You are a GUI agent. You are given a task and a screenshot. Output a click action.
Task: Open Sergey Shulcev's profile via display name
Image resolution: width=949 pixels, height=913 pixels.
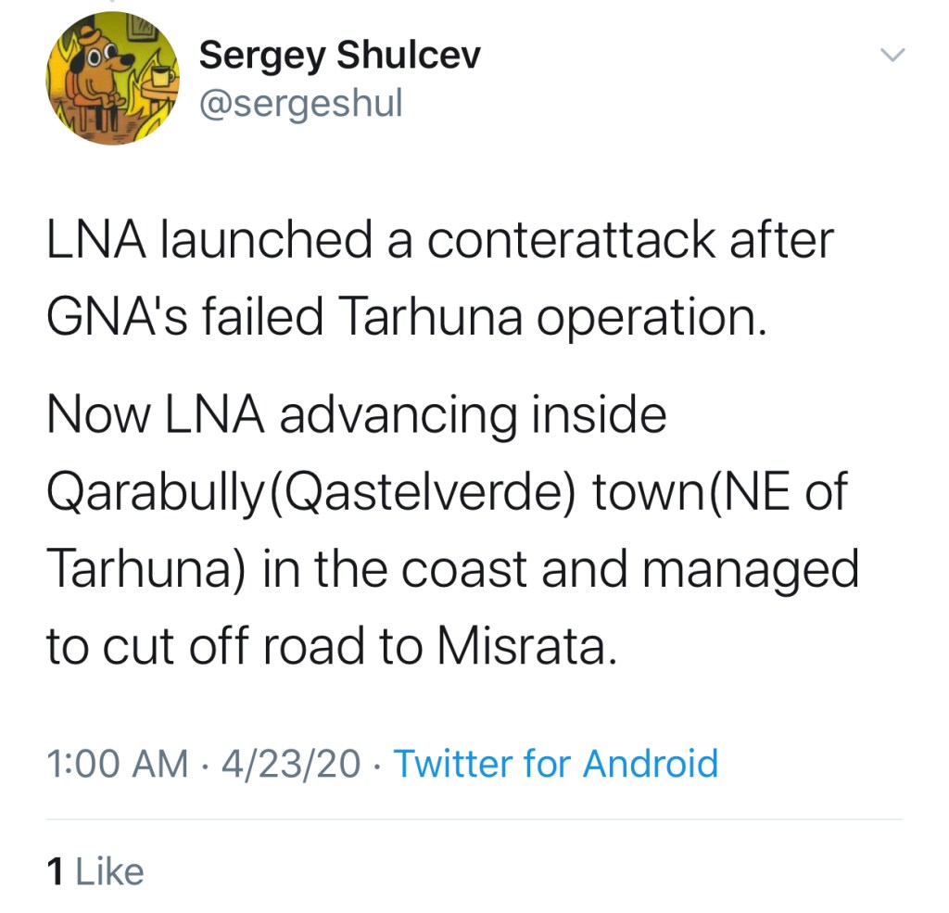340,56
